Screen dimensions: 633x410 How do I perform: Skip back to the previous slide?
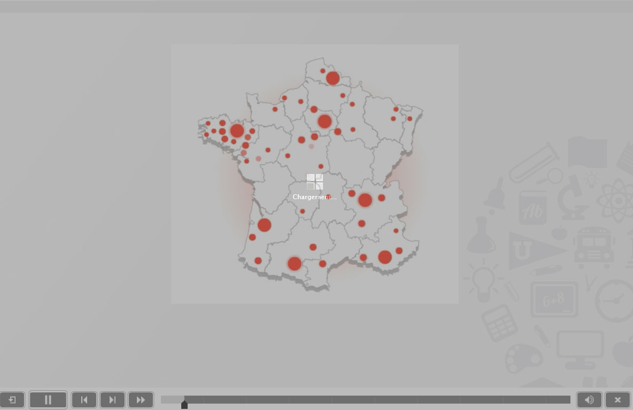click(84, 400)
